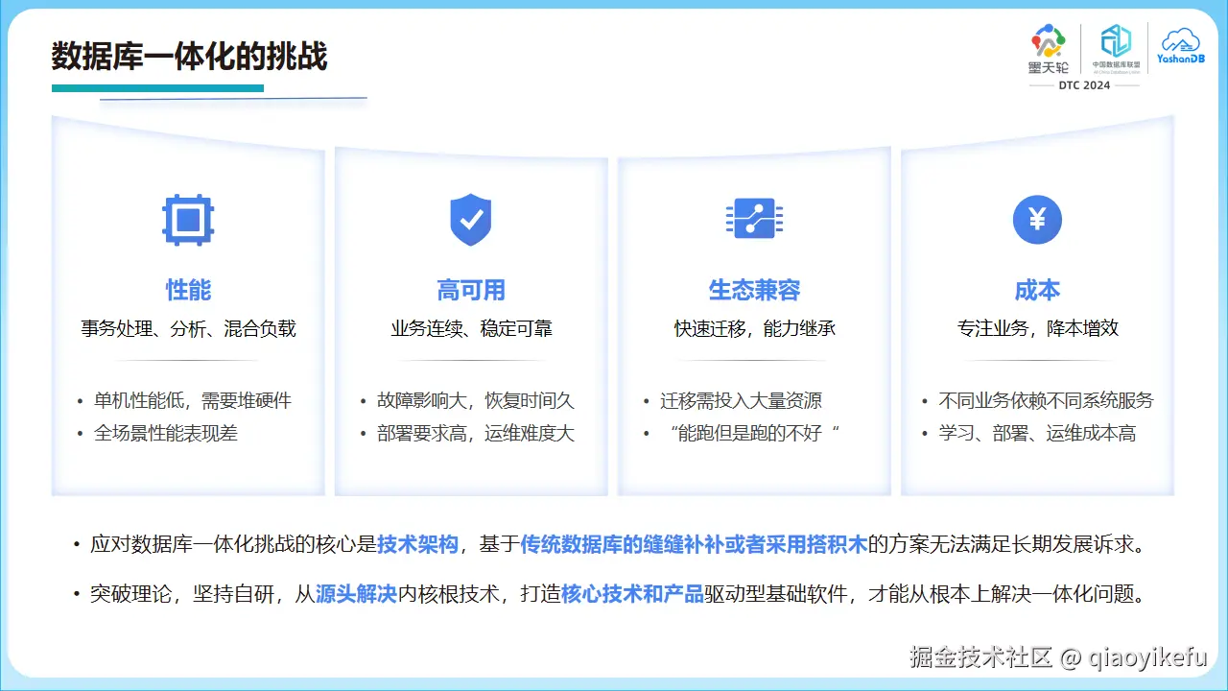
Task: Click the bullet 单机性能低，需要堆硬件
Action: pos(192,400)
